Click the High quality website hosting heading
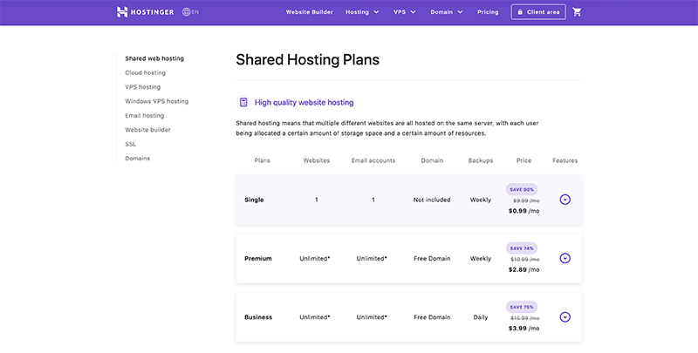 coord(304,102)
